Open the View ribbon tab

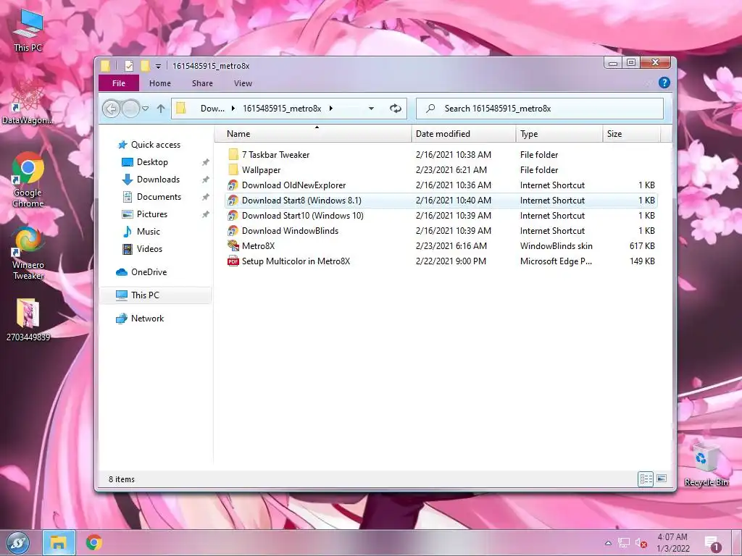(243, 83)
